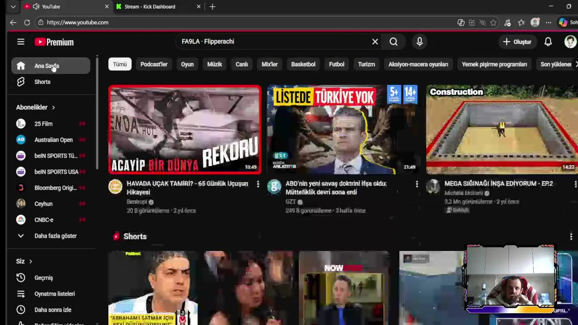Screen dimensions: 578x325
Task: Open the browser tab search dropdown
Action: tap(13, 7)
